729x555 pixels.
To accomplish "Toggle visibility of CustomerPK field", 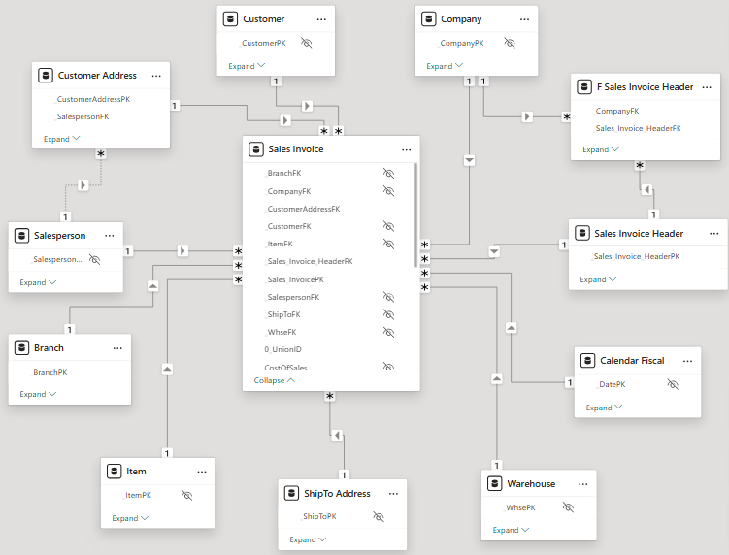I will coord(306,44).
